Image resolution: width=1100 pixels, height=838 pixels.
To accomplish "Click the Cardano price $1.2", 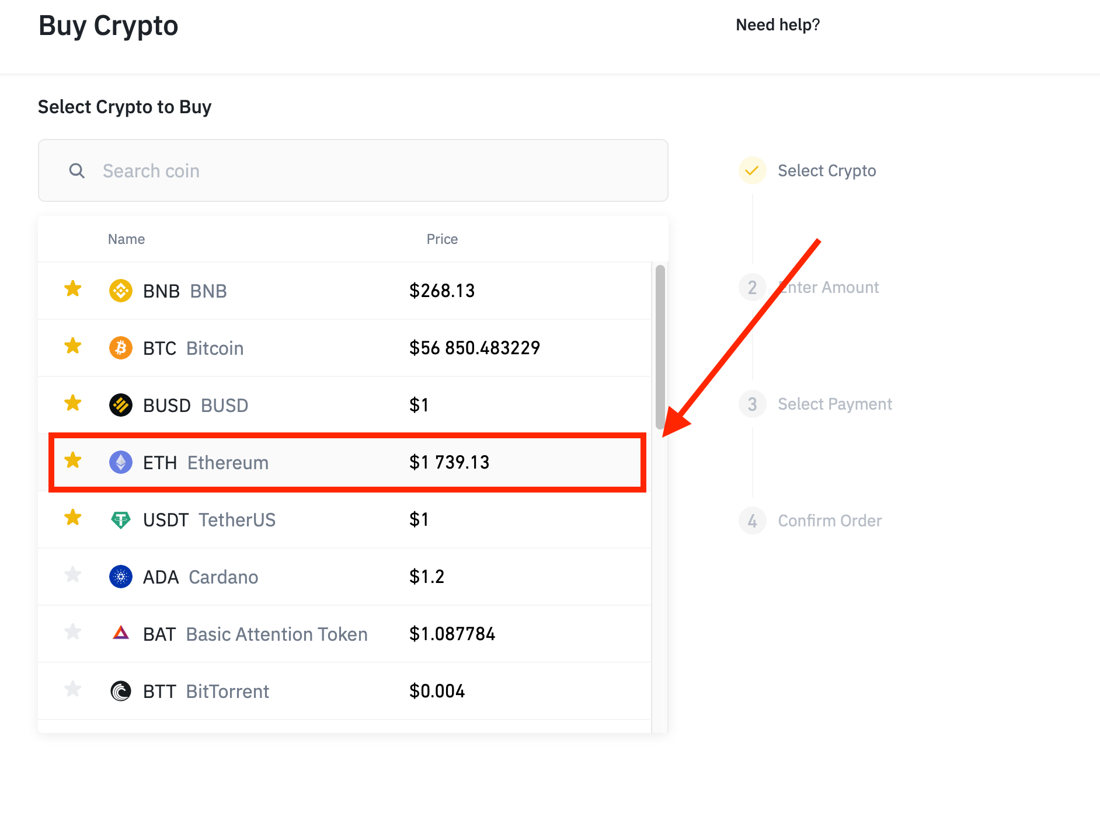I will tap(427, 577).
